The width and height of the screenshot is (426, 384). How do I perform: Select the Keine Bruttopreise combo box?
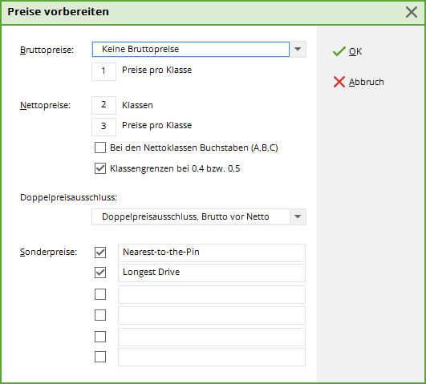191,49
